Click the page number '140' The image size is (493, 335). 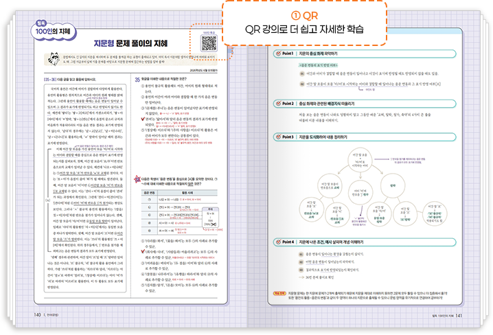pyautogui.click(x=37, y=314)
